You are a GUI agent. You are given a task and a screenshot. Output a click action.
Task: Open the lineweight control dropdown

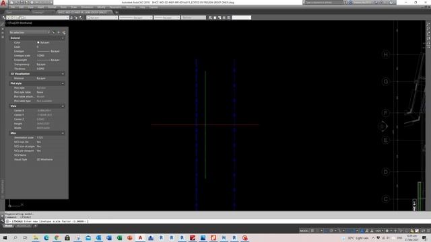[166, 17]
